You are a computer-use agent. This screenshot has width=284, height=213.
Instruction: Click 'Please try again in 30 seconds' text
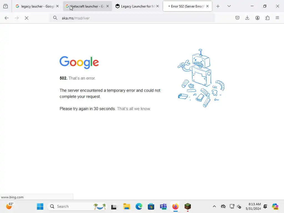[x=87, y=109]
